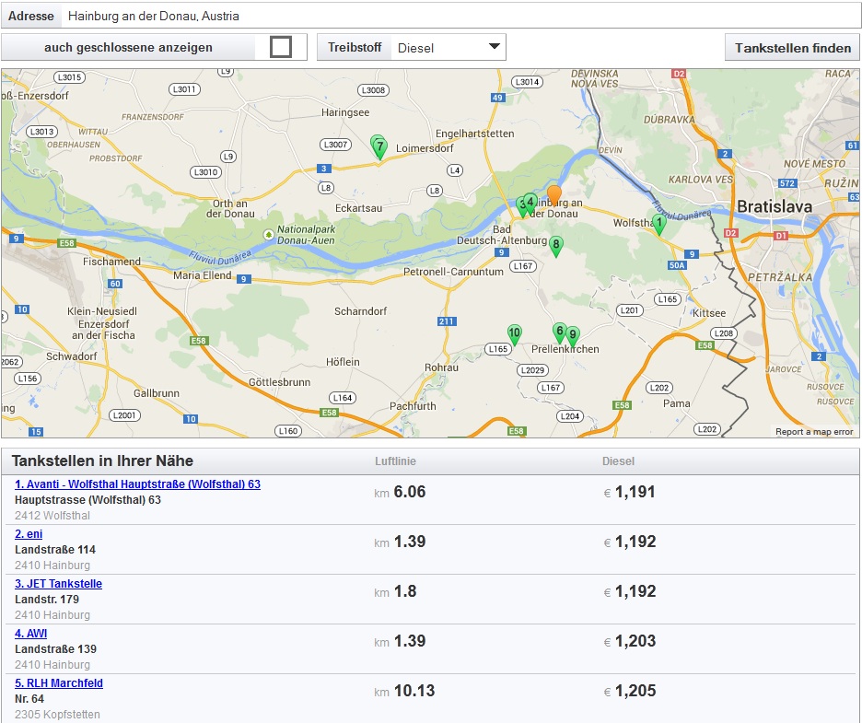Click 'Report a map error' link

coord(814,432)
